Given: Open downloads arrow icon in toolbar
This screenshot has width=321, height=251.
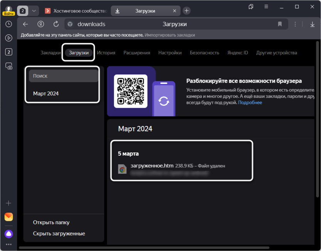Looking at the screenshot, I should pyautogui.click(x=313, y=24).
